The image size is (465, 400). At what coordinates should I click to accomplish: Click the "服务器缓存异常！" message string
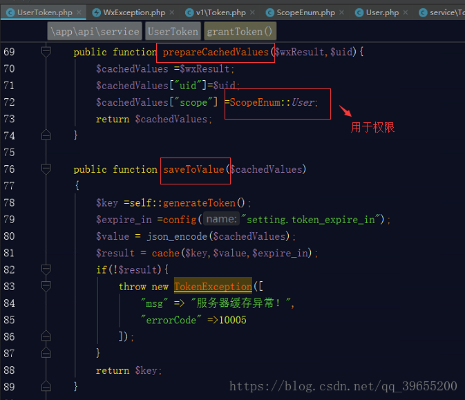(x=240, y=303)
